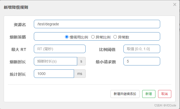Click the 新增并继续添加 button
This screenshot has height=109, width=180.
[x=125, y=94]
